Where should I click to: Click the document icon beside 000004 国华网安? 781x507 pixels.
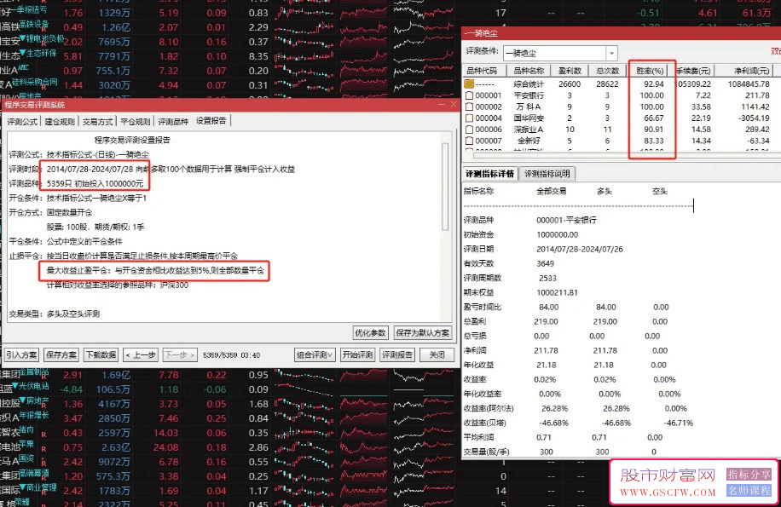click(469, 118)
